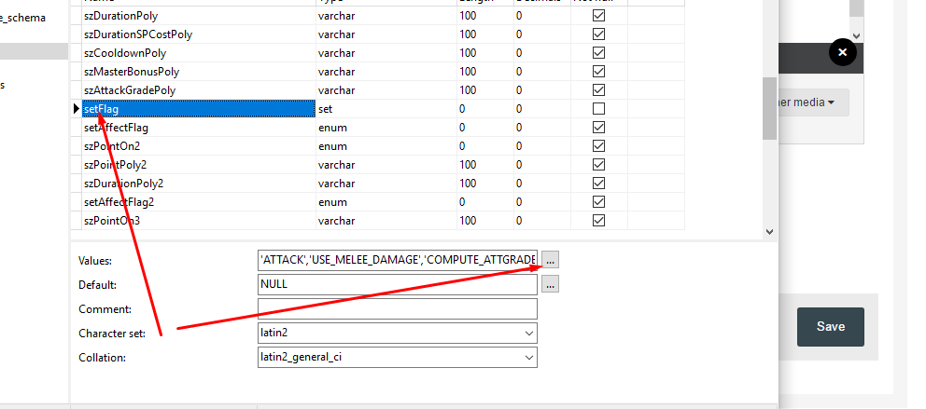Select the szDurationPoly2 field name
Screen dimensions: 926x409
[123, 184]
